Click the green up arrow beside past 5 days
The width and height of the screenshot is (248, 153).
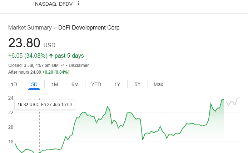[51, 56]
